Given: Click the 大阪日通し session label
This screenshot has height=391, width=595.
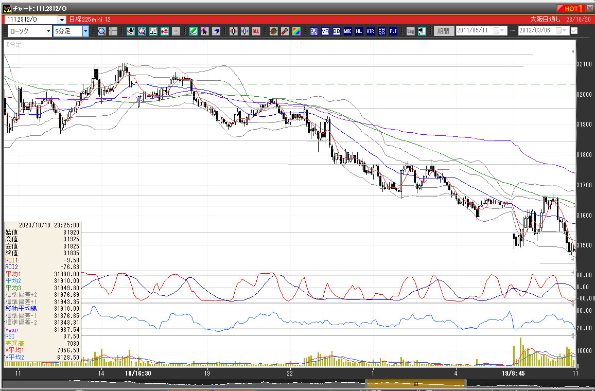Looking at the screenshot, I should click(545, 20).
